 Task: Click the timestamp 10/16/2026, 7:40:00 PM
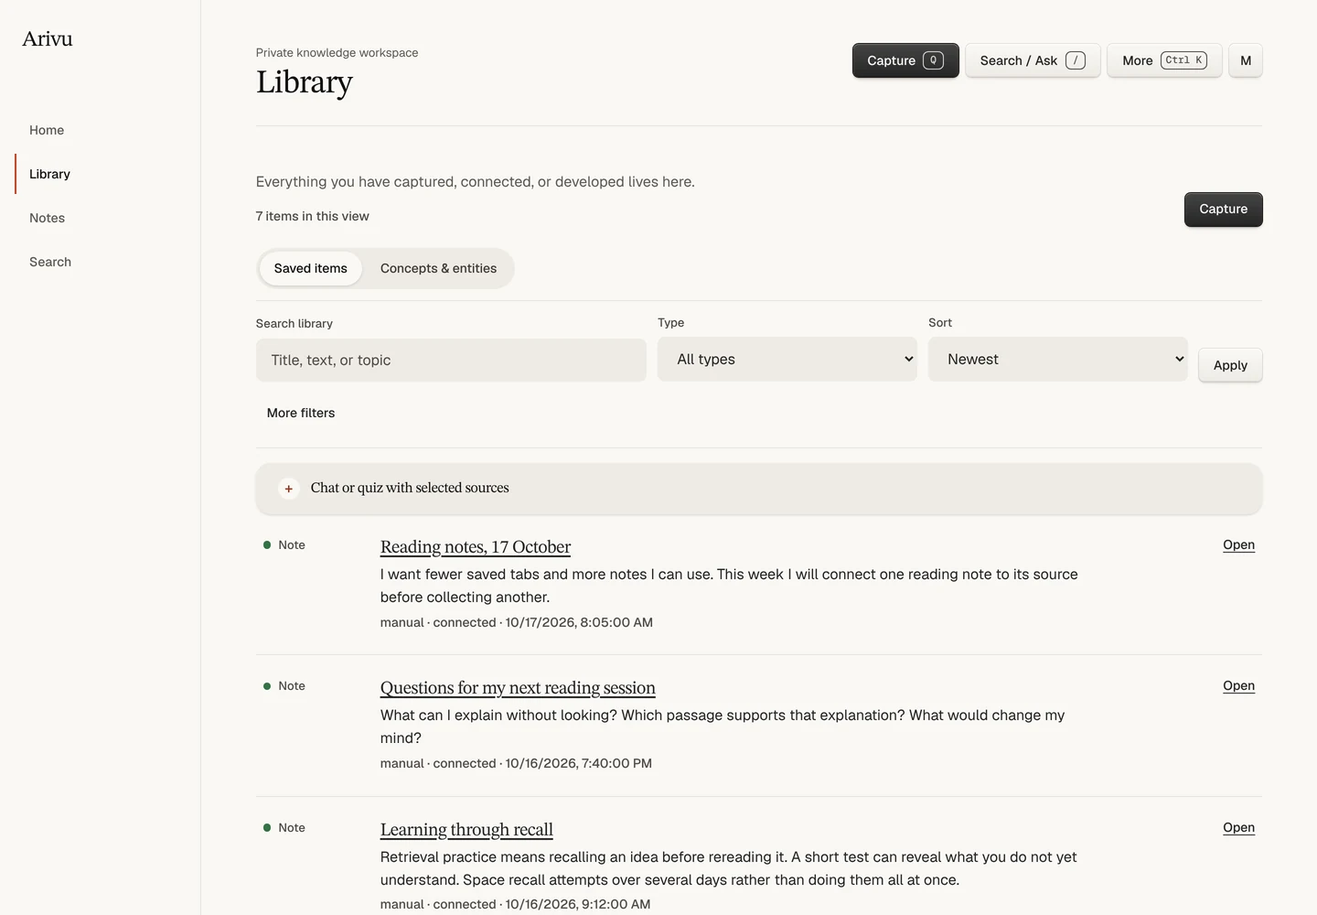(578, 763)
